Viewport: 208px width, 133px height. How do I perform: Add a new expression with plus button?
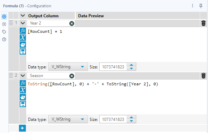pyautogui.click(x=22, y=128)
